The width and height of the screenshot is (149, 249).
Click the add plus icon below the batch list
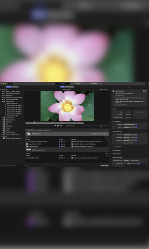(26, 166)
